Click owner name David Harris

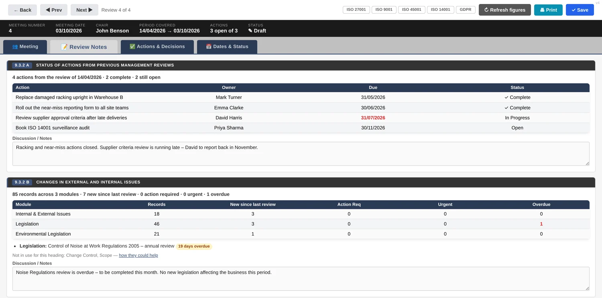[229, 118]
